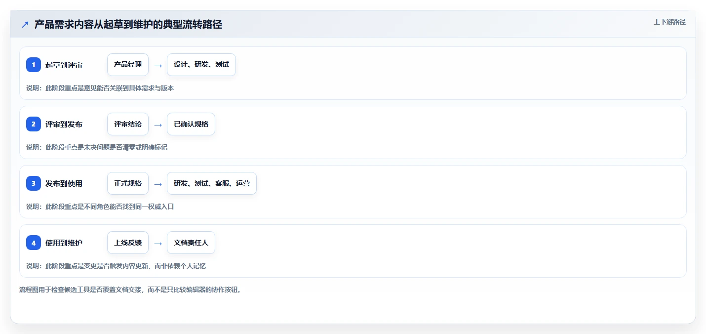Screen dimensions: 706x334
Task: Click the 产品经理 node
Action: pos(128,65)
